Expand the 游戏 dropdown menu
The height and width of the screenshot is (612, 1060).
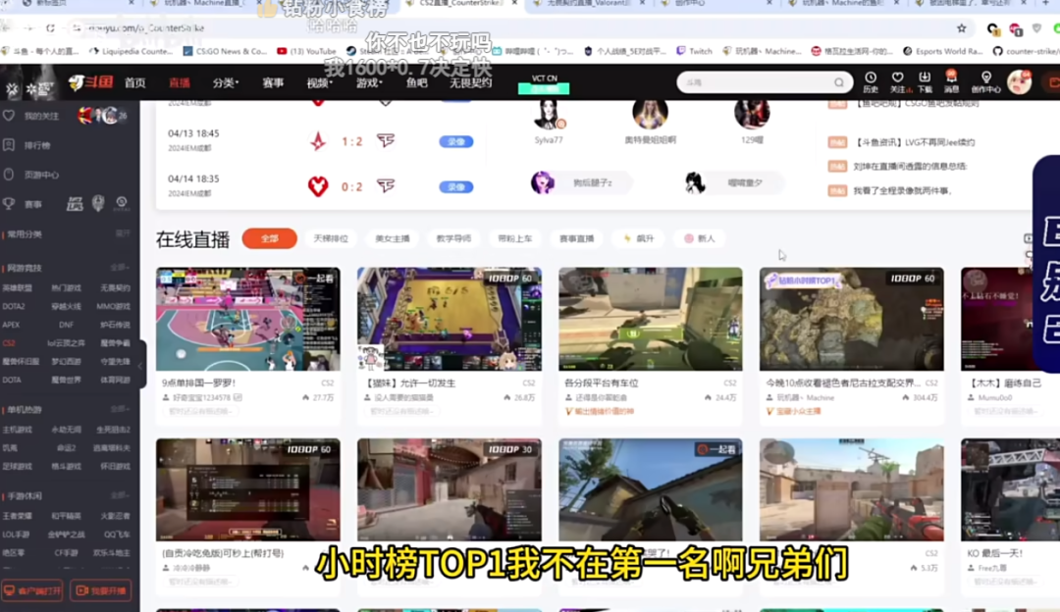(369, 82)
